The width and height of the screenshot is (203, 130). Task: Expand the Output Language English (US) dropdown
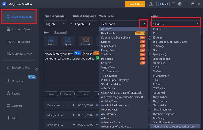pyautogui.click(x=85, y=24)
